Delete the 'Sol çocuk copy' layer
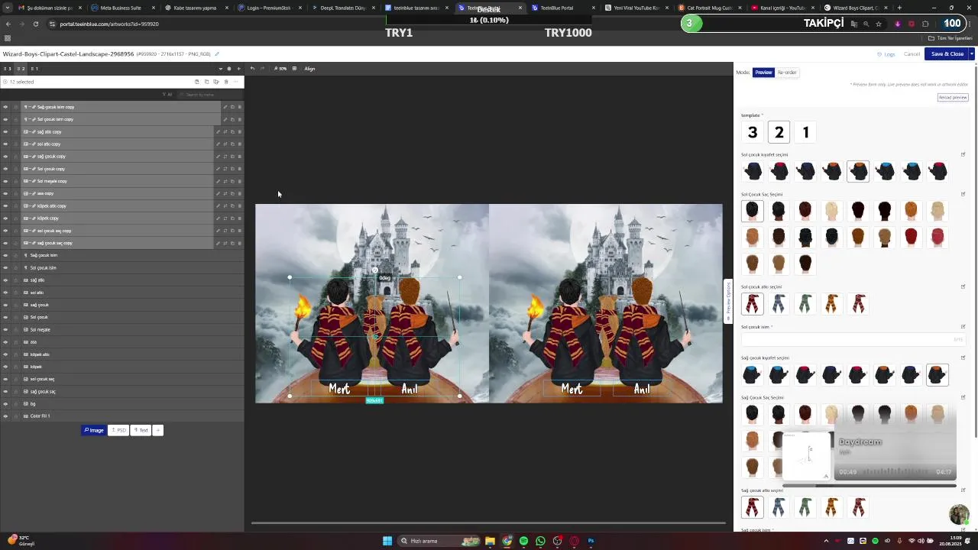978x550 pixels. coord(239,169)
